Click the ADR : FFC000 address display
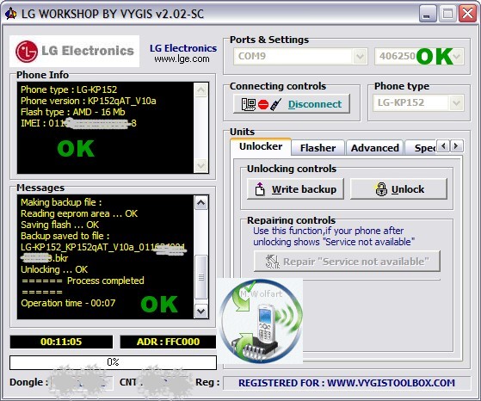 (168, 342)
